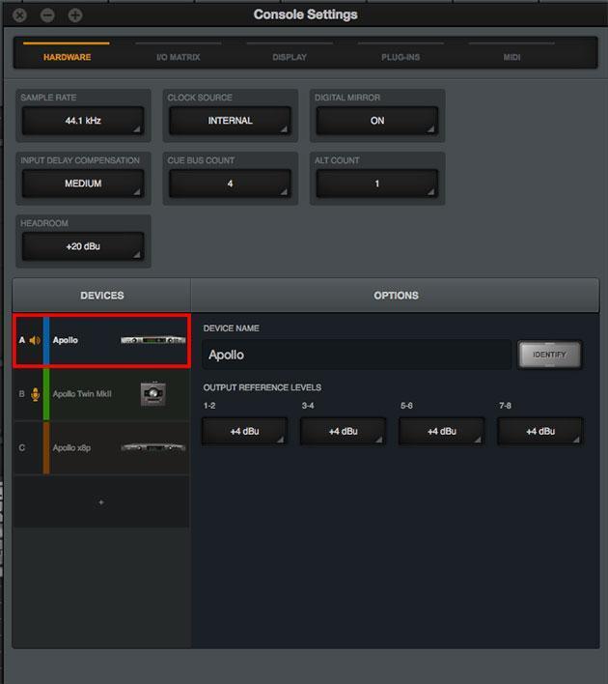
Task: Click the Options panel header
Action: 396,296
